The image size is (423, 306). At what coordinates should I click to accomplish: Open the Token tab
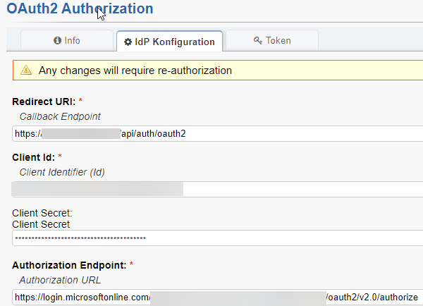[x=272, y=41]
